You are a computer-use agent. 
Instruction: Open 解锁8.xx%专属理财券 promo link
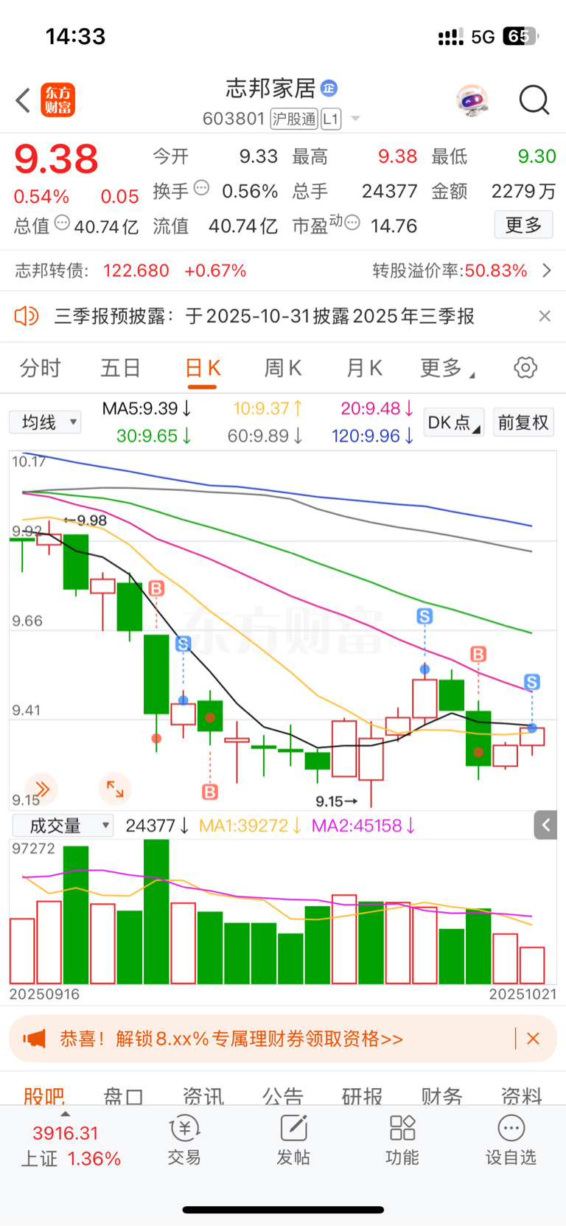tap(231, 1039)
